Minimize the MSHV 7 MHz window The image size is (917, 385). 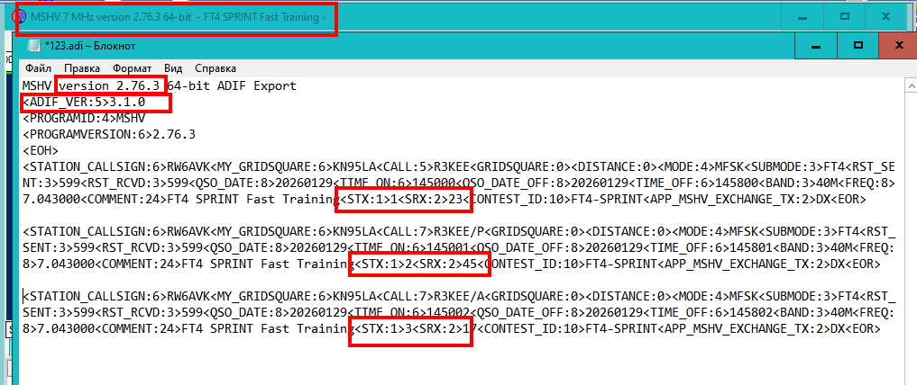[800, 17]
